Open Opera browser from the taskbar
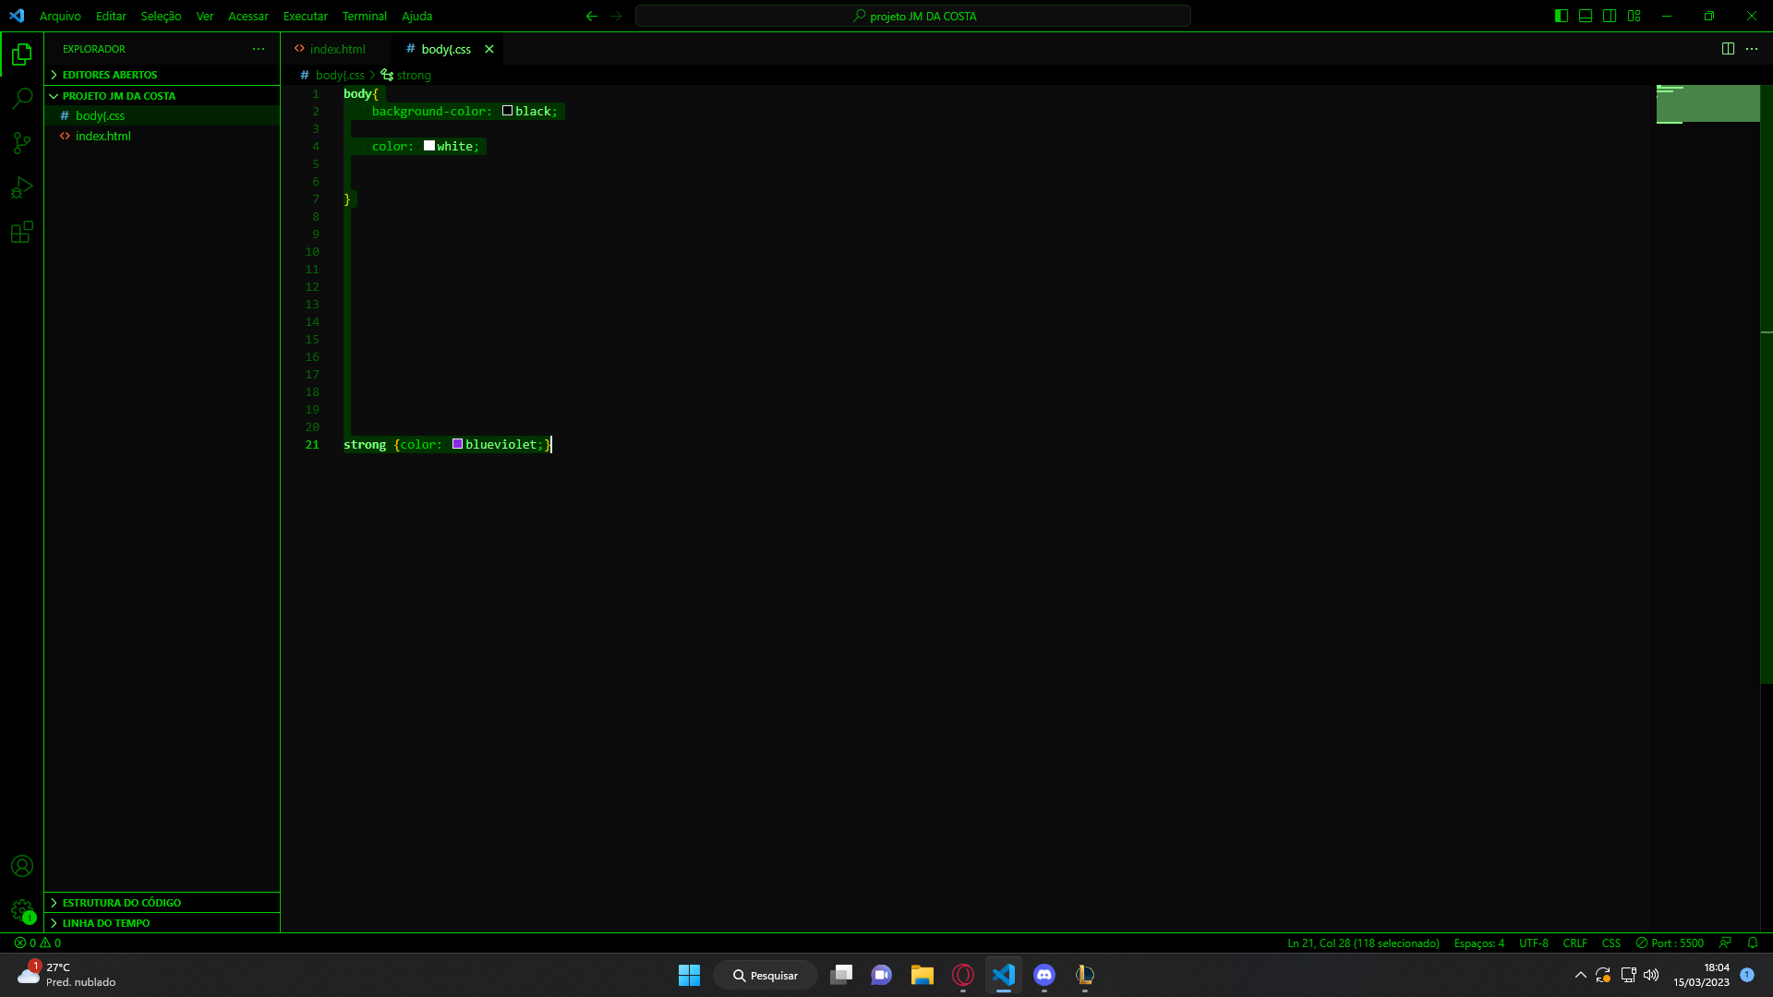Screen dimensions: 1773x997 pos(963,975)
